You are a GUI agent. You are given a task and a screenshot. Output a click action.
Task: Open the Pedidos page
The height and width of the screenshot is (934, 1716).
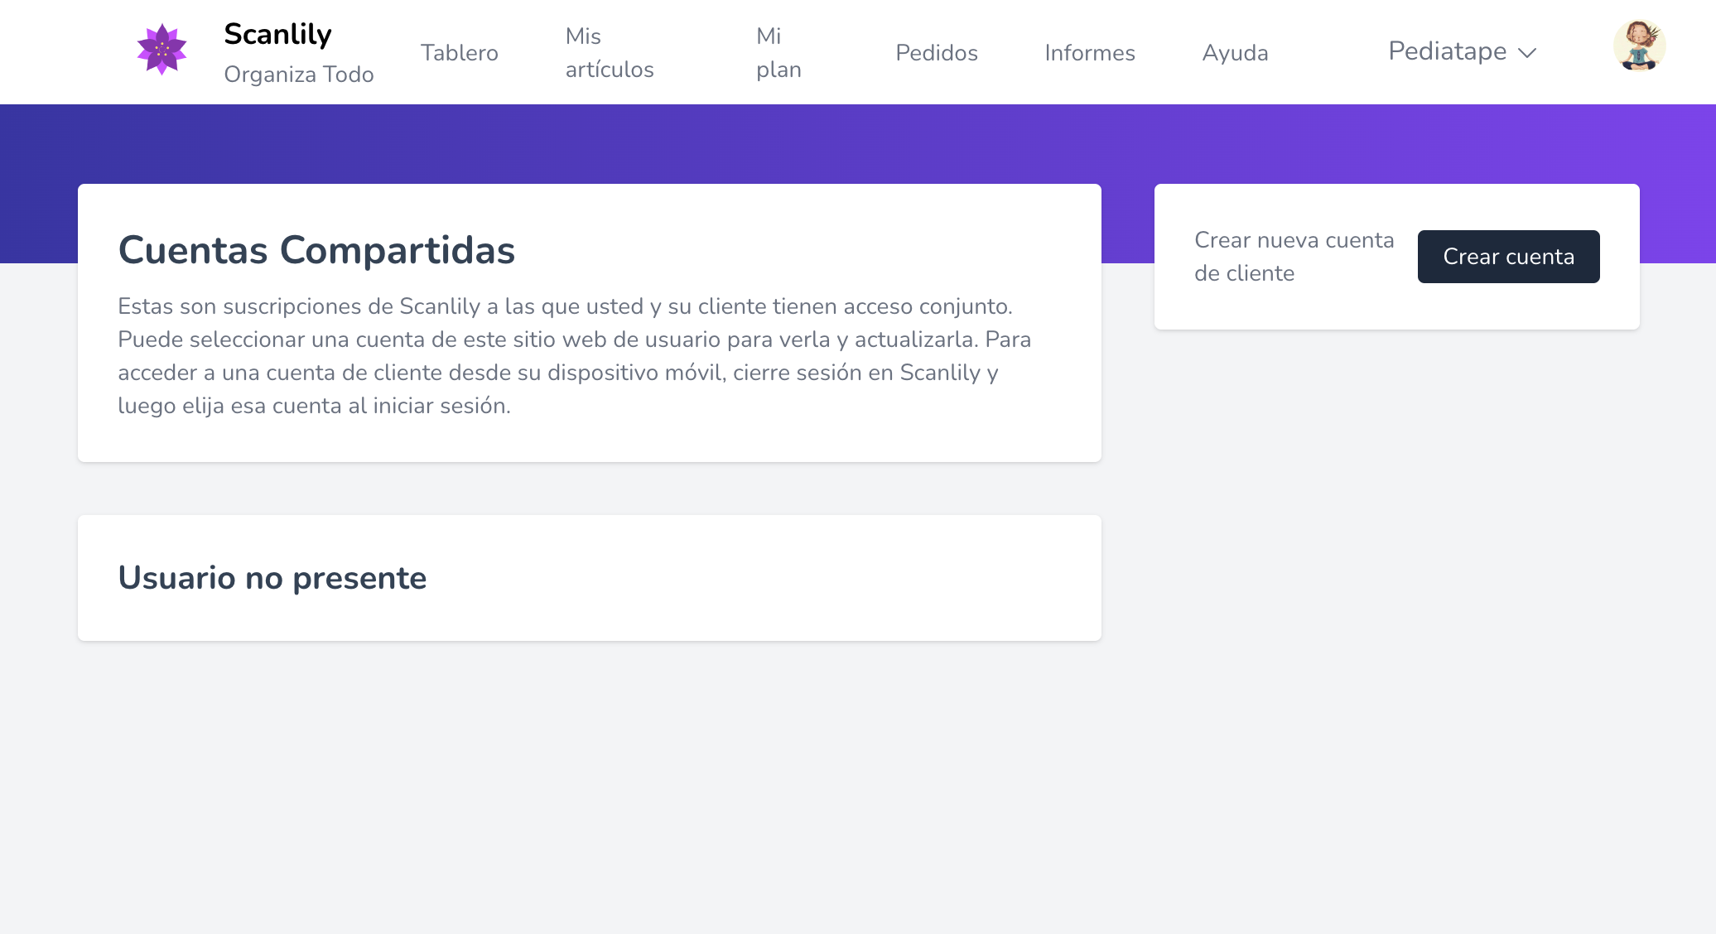click(937, 53)
